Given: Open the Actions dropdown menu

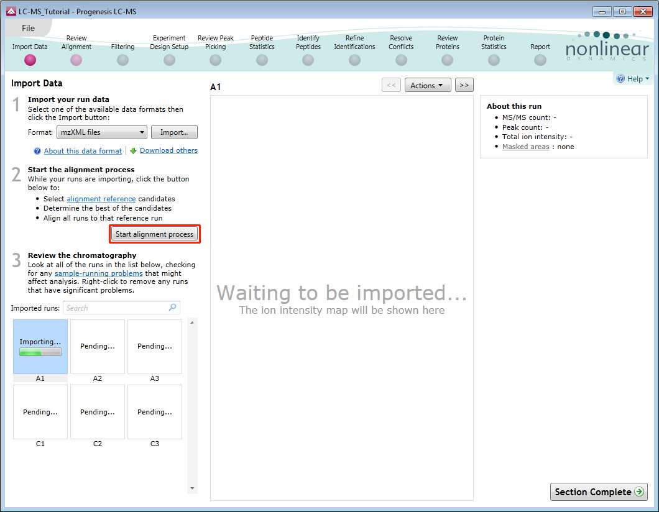Looking at the screenshot, I should [x=428, y=85].
